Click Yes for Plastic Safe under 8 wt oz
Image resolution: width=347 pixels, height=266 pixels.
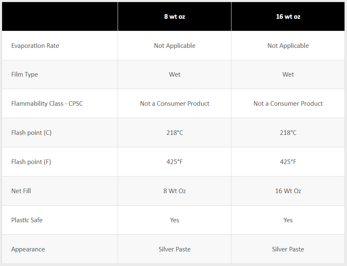coord(174,220)
